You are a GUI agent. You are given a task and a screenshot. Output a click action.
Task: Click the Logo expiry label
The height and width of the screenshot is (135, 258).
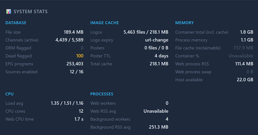coord(102,40)
